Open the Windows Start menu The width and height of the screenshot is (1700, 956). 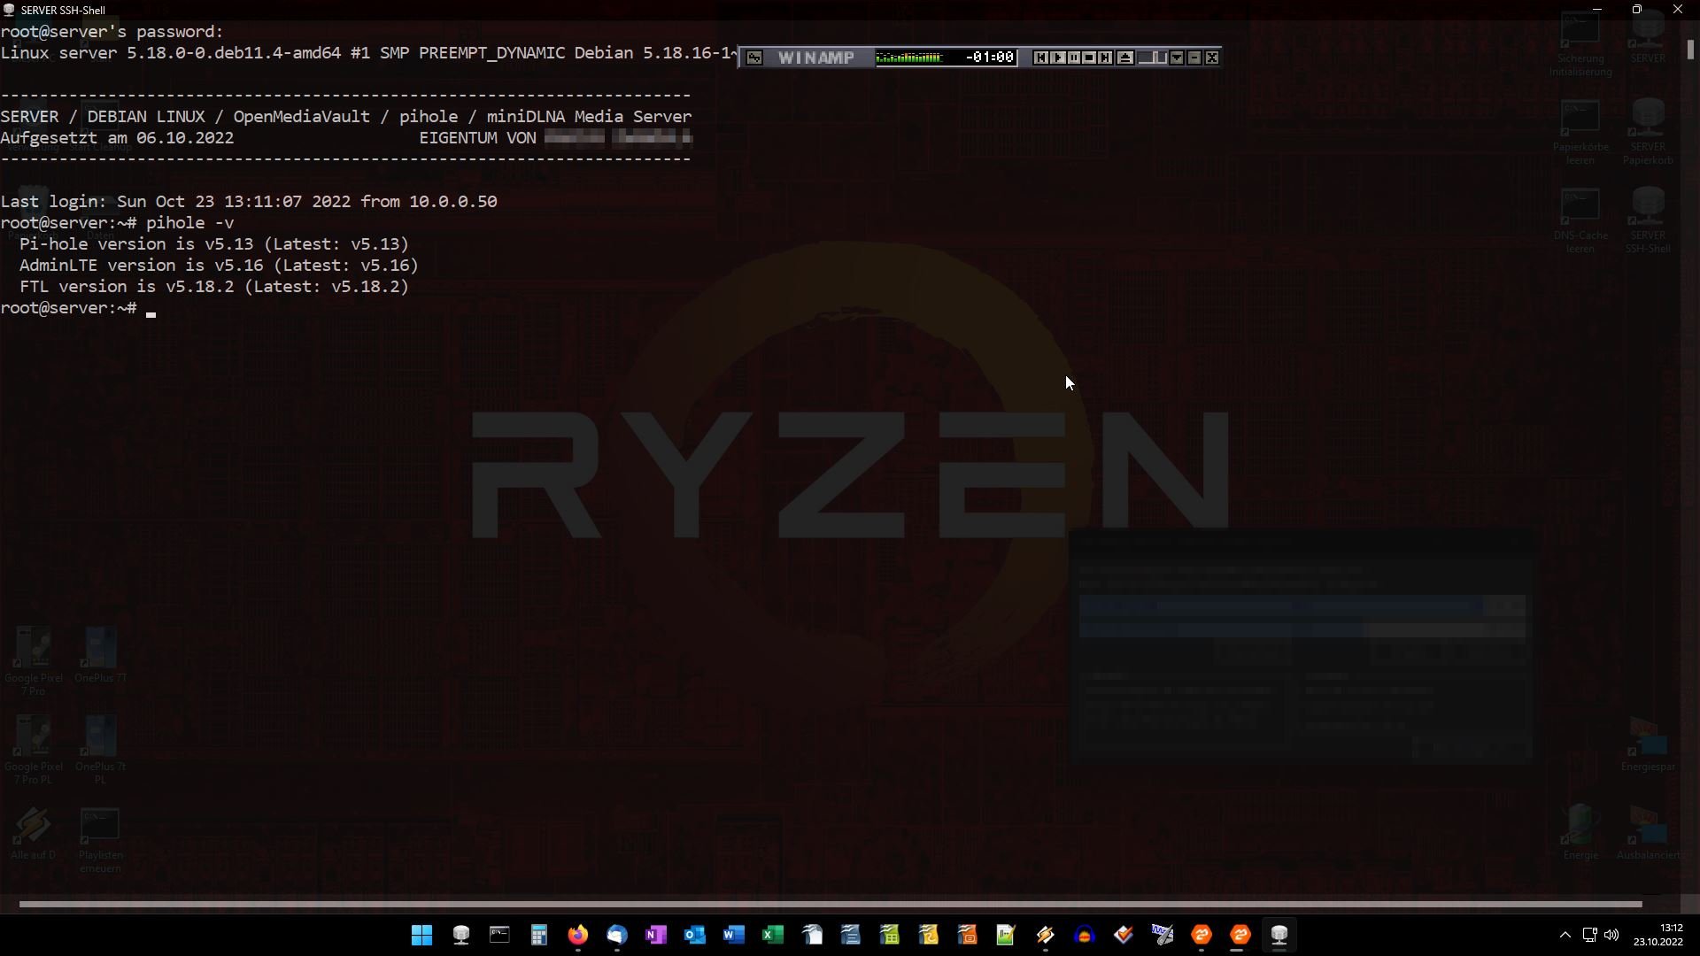(x=422, y=935)
